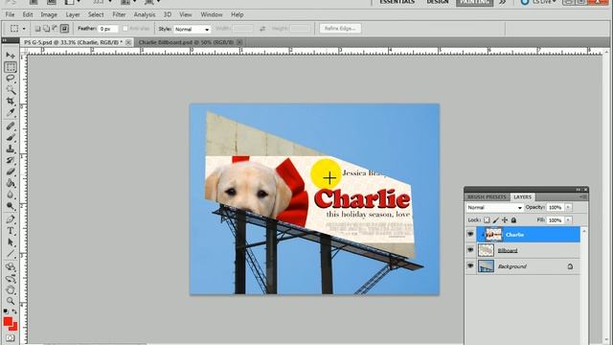Image resolution: width=613 pixels, height=345 pixels.
Task: Toggle lock transparent pixels
Action: coord(487,220)
